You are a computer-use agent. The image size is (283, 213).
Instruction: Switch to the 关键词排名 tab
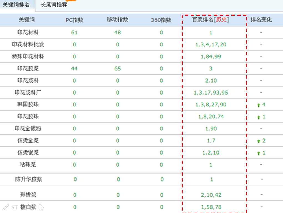click(x=16, y=5)
